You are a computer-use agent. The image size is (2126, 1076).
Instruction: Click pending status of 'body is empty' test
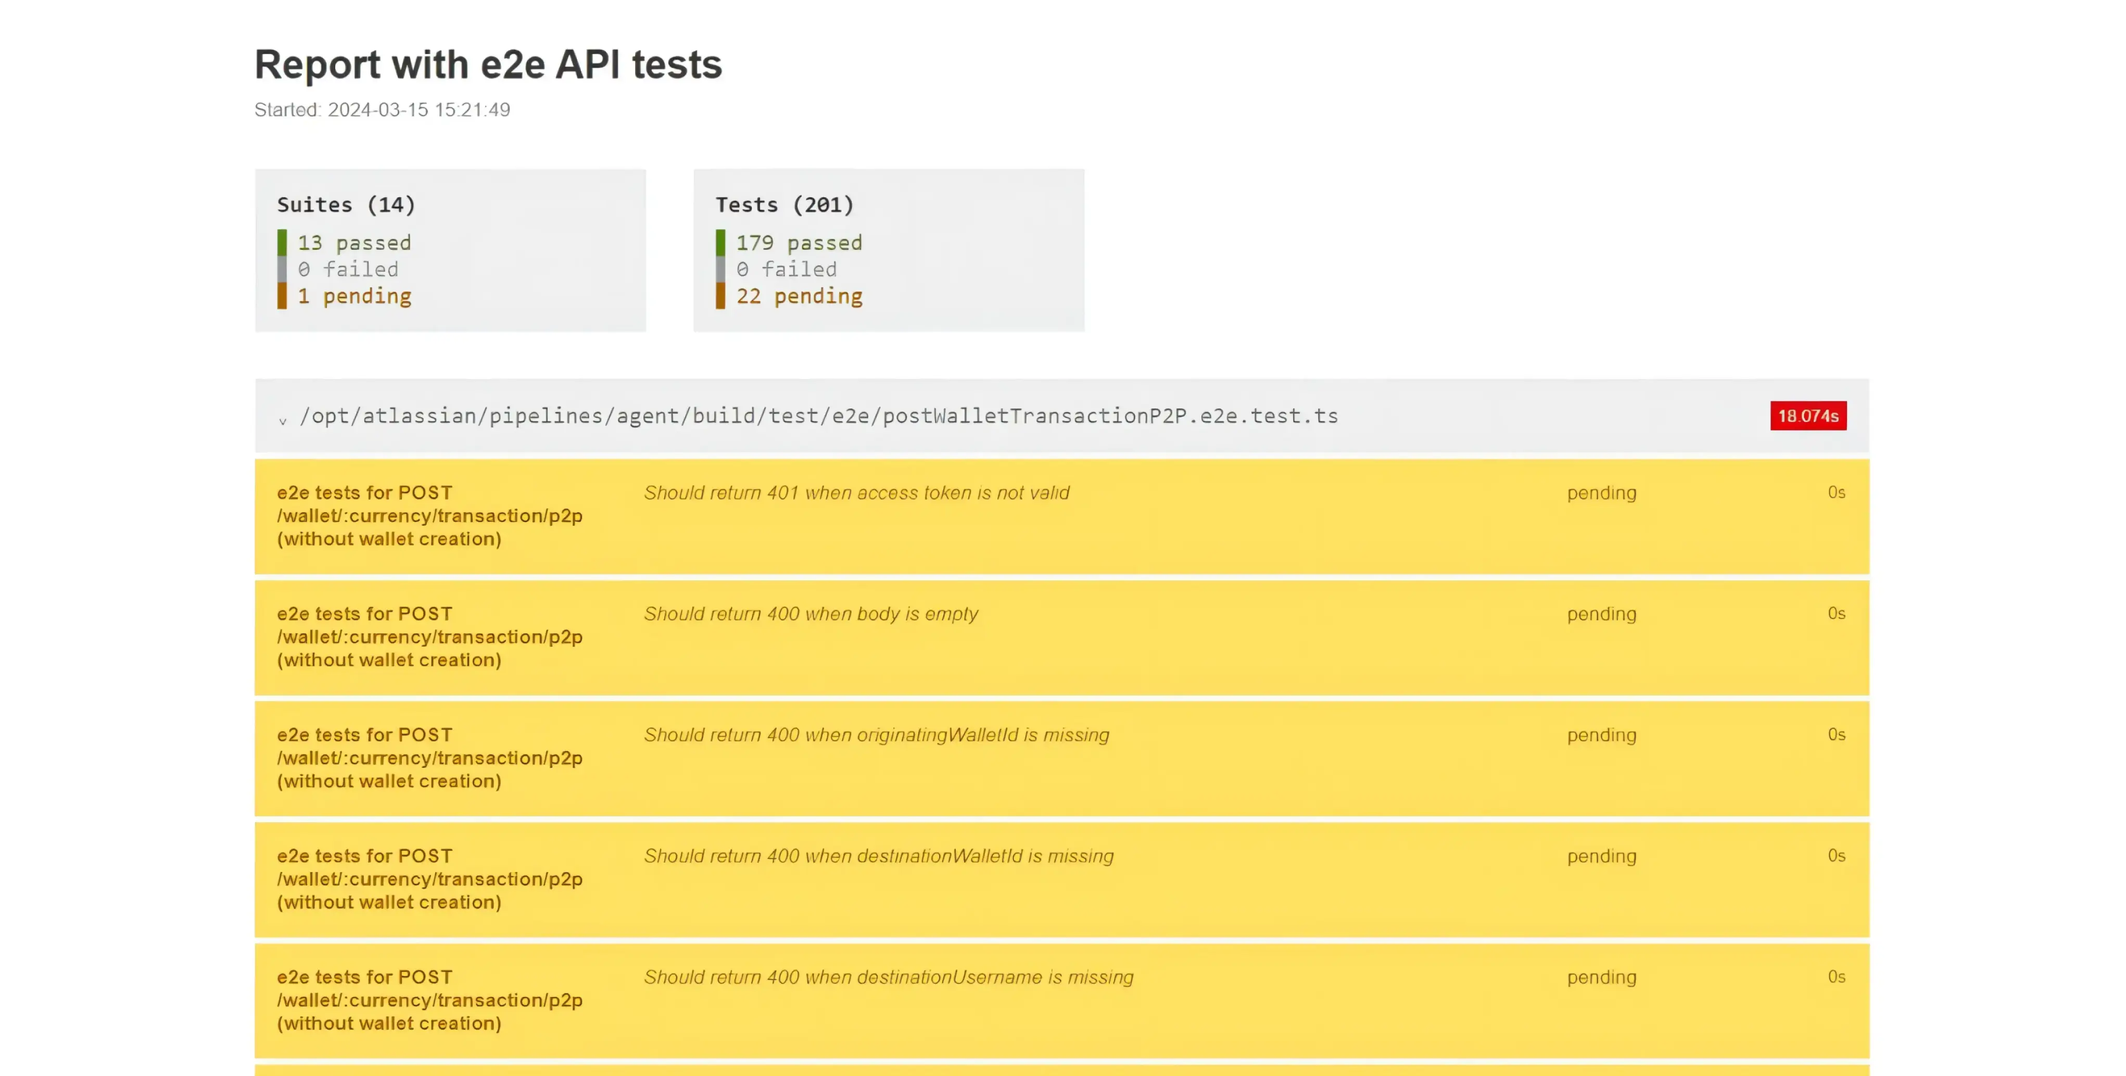[x=1601, y=615]
